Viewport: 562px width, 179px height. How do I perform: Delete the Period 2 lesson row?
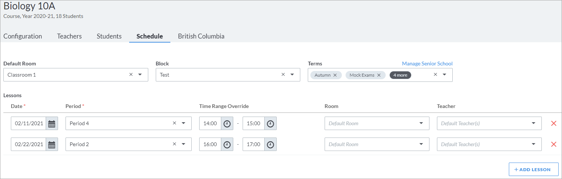[x=554, y=144]
